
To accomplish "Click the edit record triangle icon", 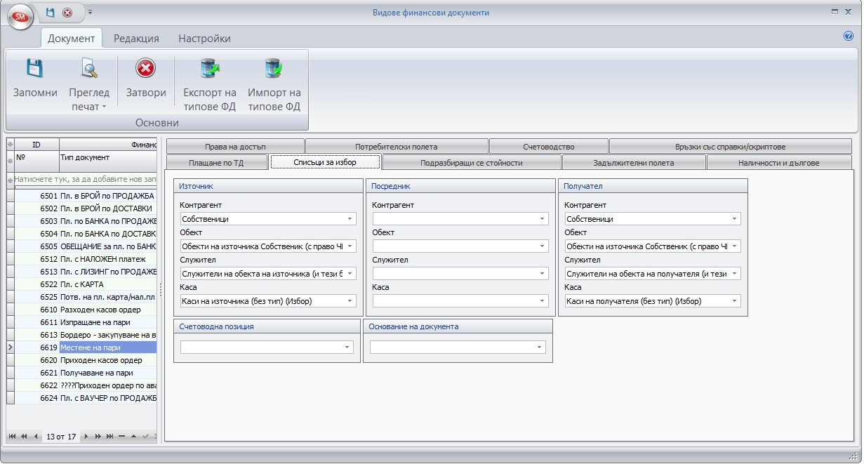I will click(133, 437).
